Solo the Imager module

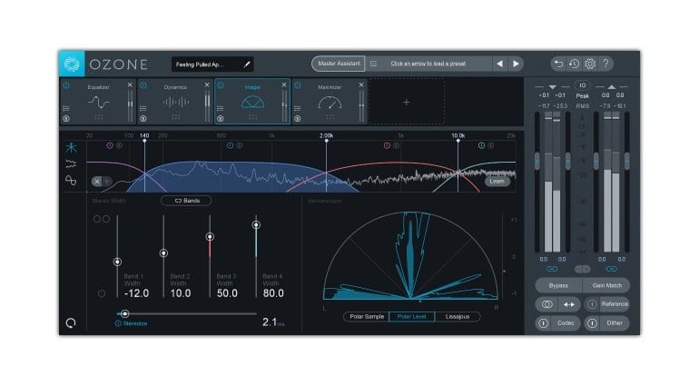tap(221, 119)
